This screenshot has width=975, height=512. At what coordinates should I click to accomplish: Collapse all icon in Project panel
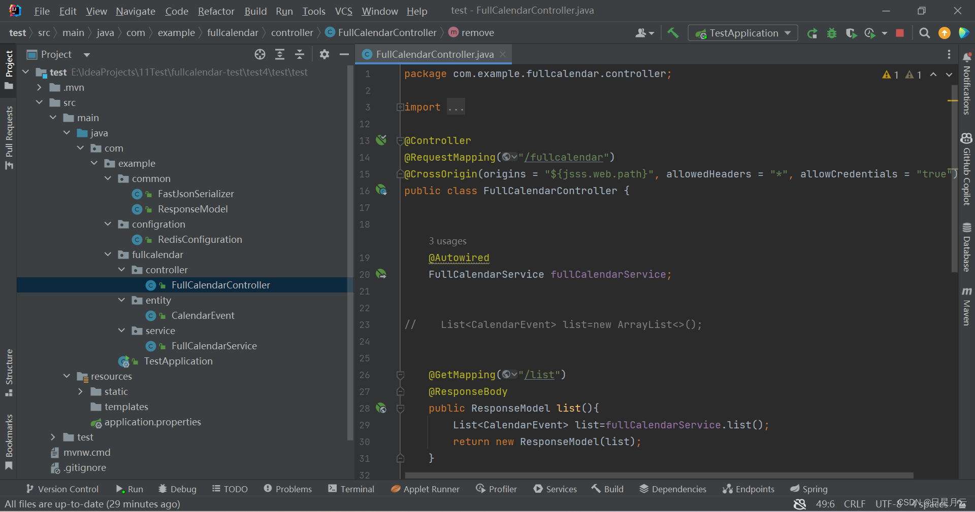(x=300, y=54)
